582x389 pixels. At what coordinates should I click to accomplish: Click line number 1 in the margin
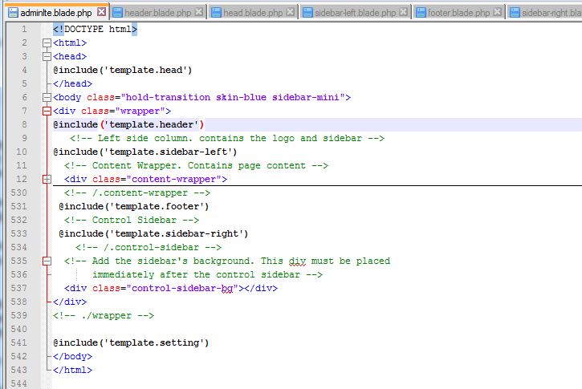pyautogui.click(x=24, y=29)
